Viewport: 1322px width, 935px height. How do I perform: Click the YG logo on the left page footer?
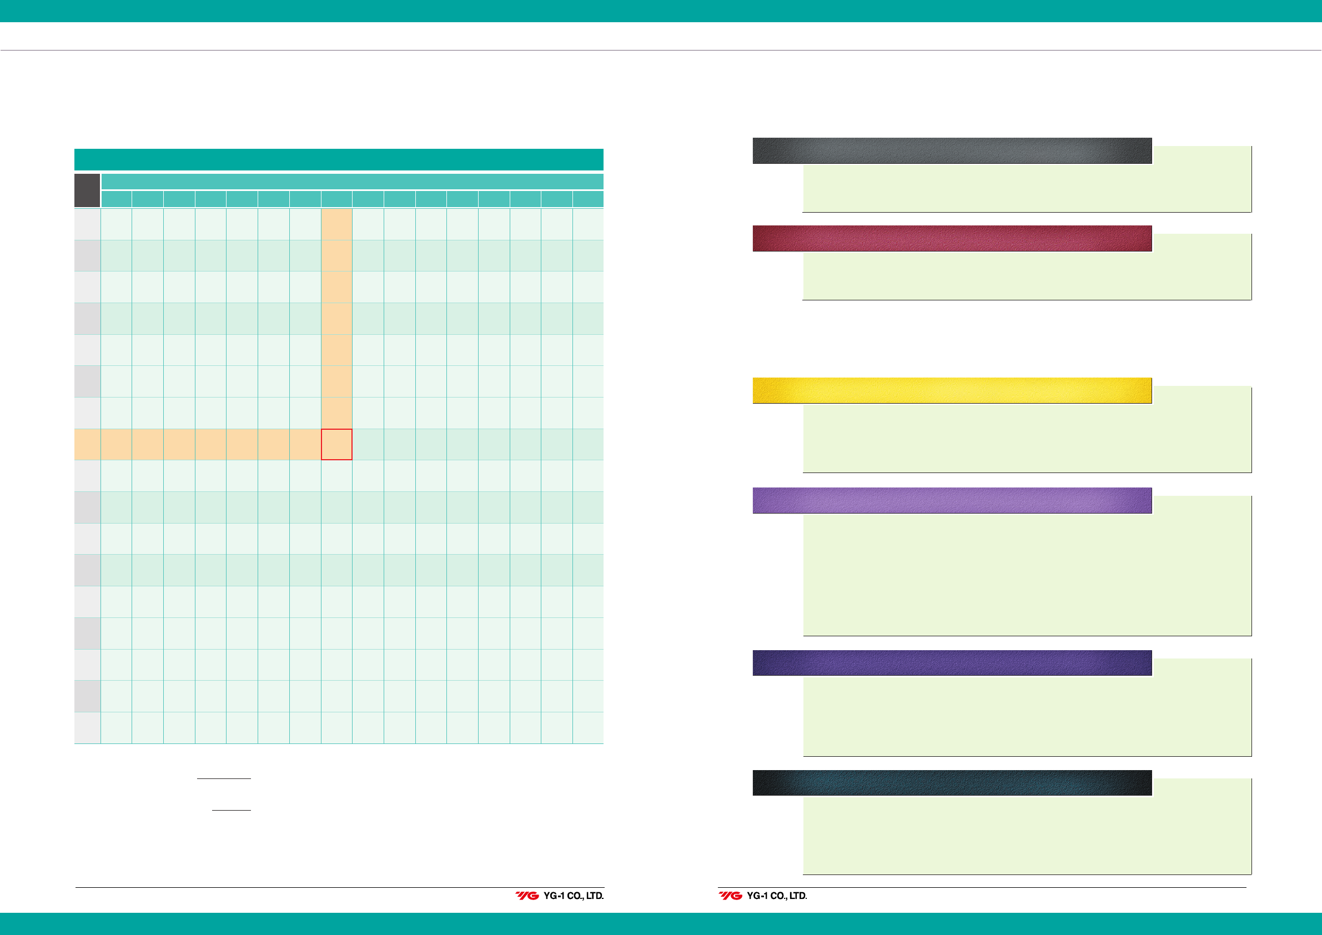[527, 896]
